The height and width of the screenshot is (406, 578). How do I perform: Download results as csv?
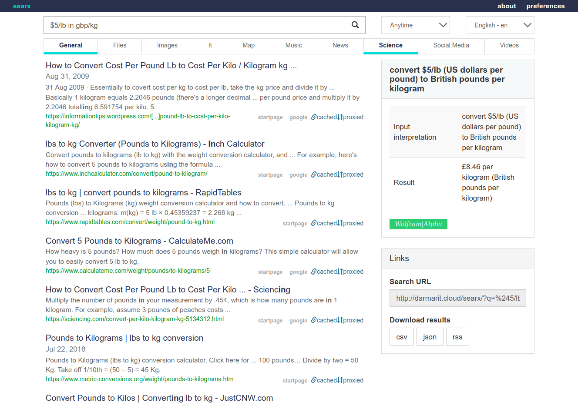pyautogui.click(x=402, y=337)
